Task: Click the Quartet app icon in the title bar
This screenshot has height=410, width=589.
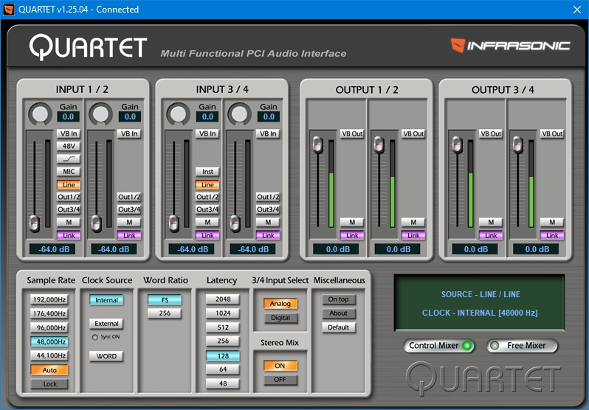Action: click(8, 10)
